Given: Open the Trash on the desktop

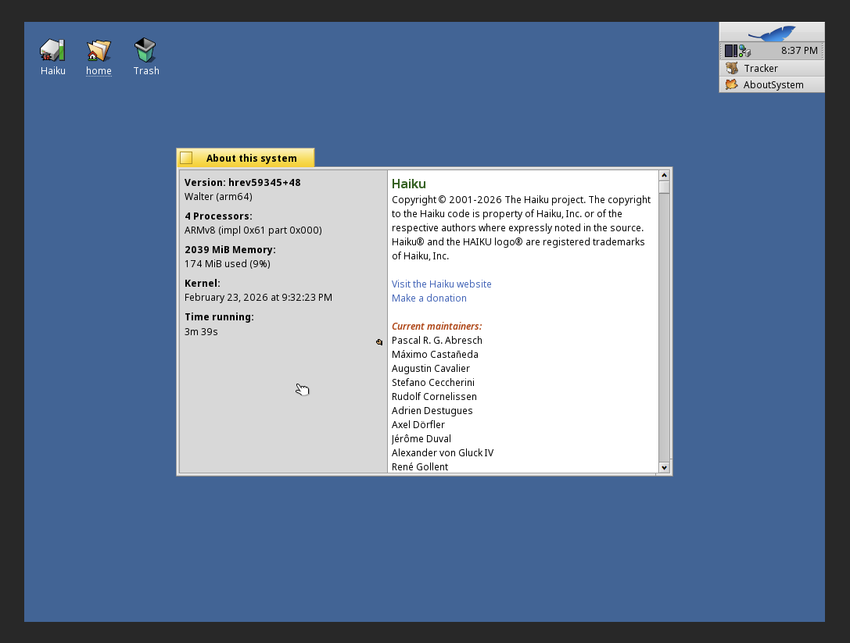Looking at the screenshot, I should [x=145, y=51].
